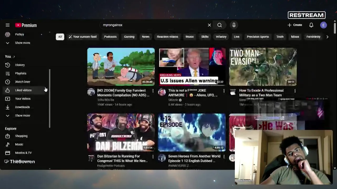Expand subscriptions with Show more below Perkyy
The height and width of the screenshot is (189, 337).
[25, 43]
